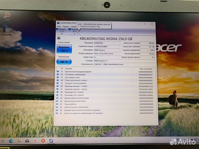Click CrystalDiskInfo taskbar icon

point(51,141)
